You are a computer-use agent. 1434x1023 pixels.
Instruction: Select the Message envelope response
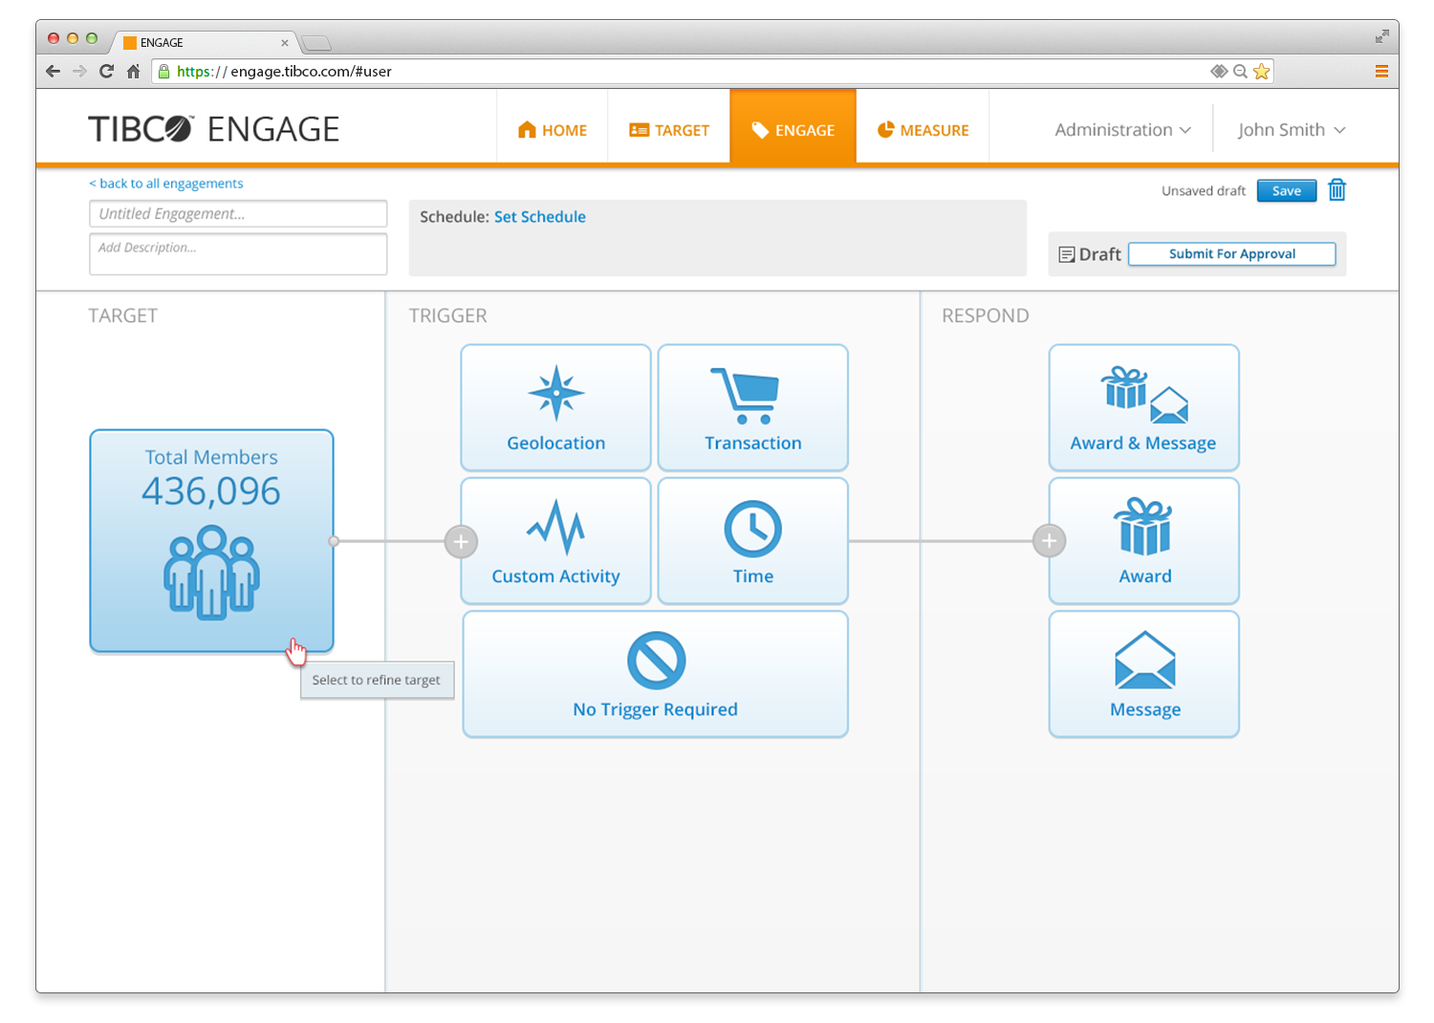1143,674
